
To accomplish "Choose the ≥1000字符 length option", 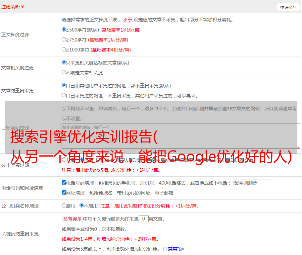I will tap(64, 49).
